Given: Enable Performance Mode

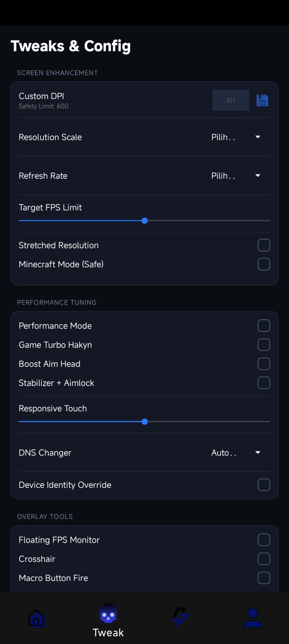Looking at the screenshot, I should pyautogui.click(x=264, y=325).
